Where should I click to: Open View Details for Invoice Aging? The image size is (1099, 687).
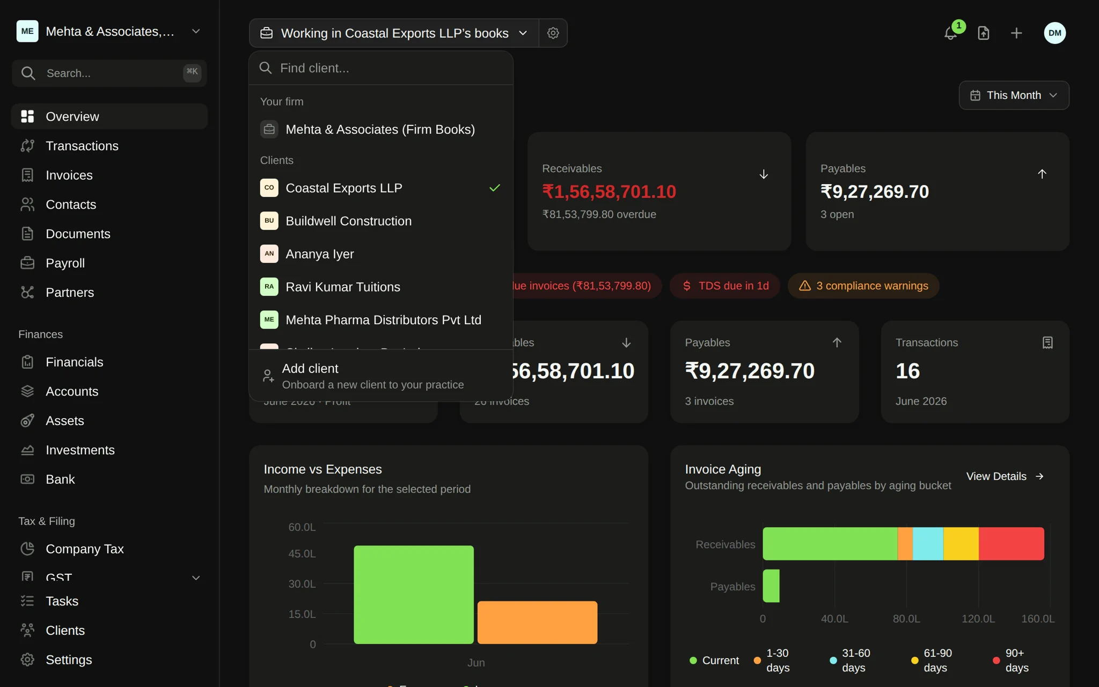[x=1005, y=476]
